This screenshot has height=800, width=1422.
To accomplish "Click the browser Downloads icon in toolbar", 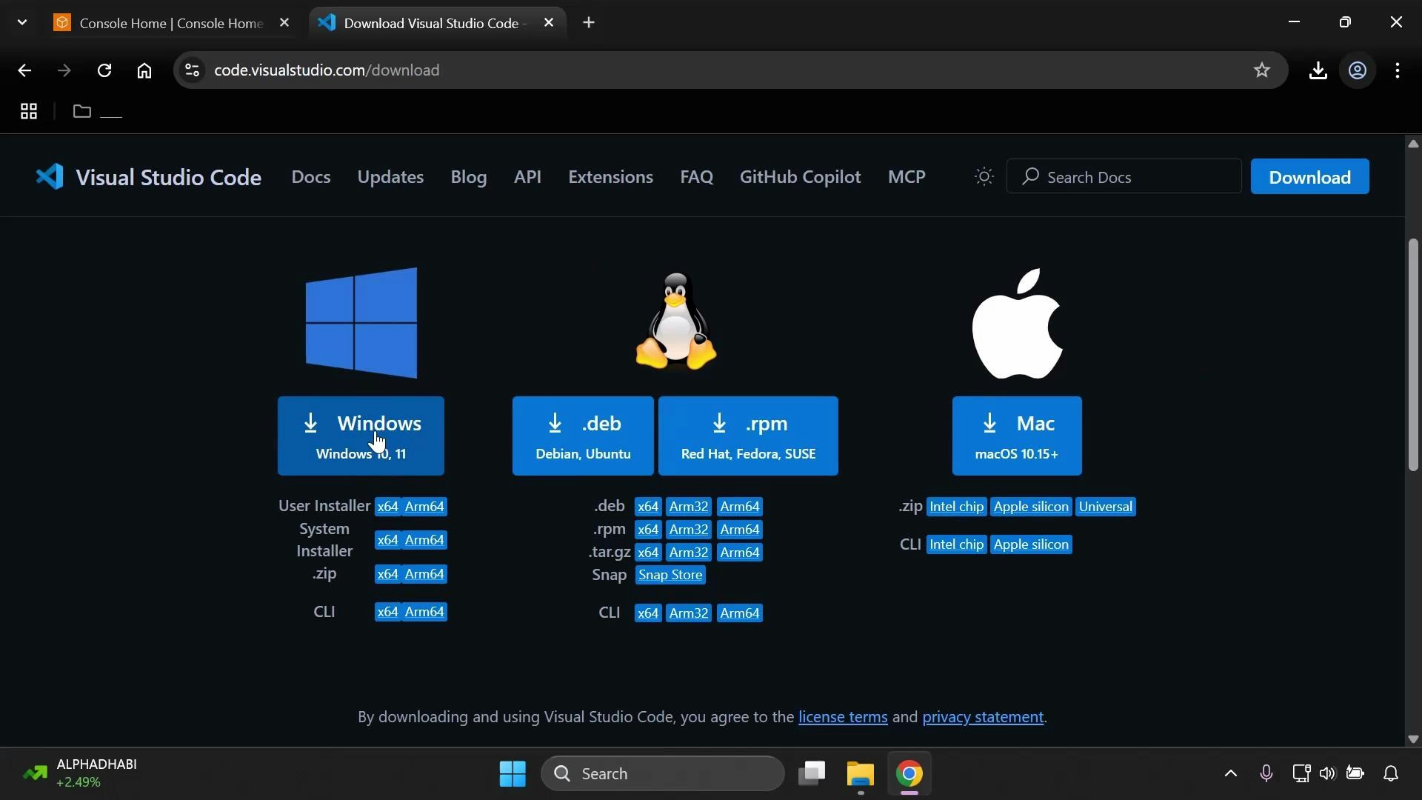I will [1318, 70].
